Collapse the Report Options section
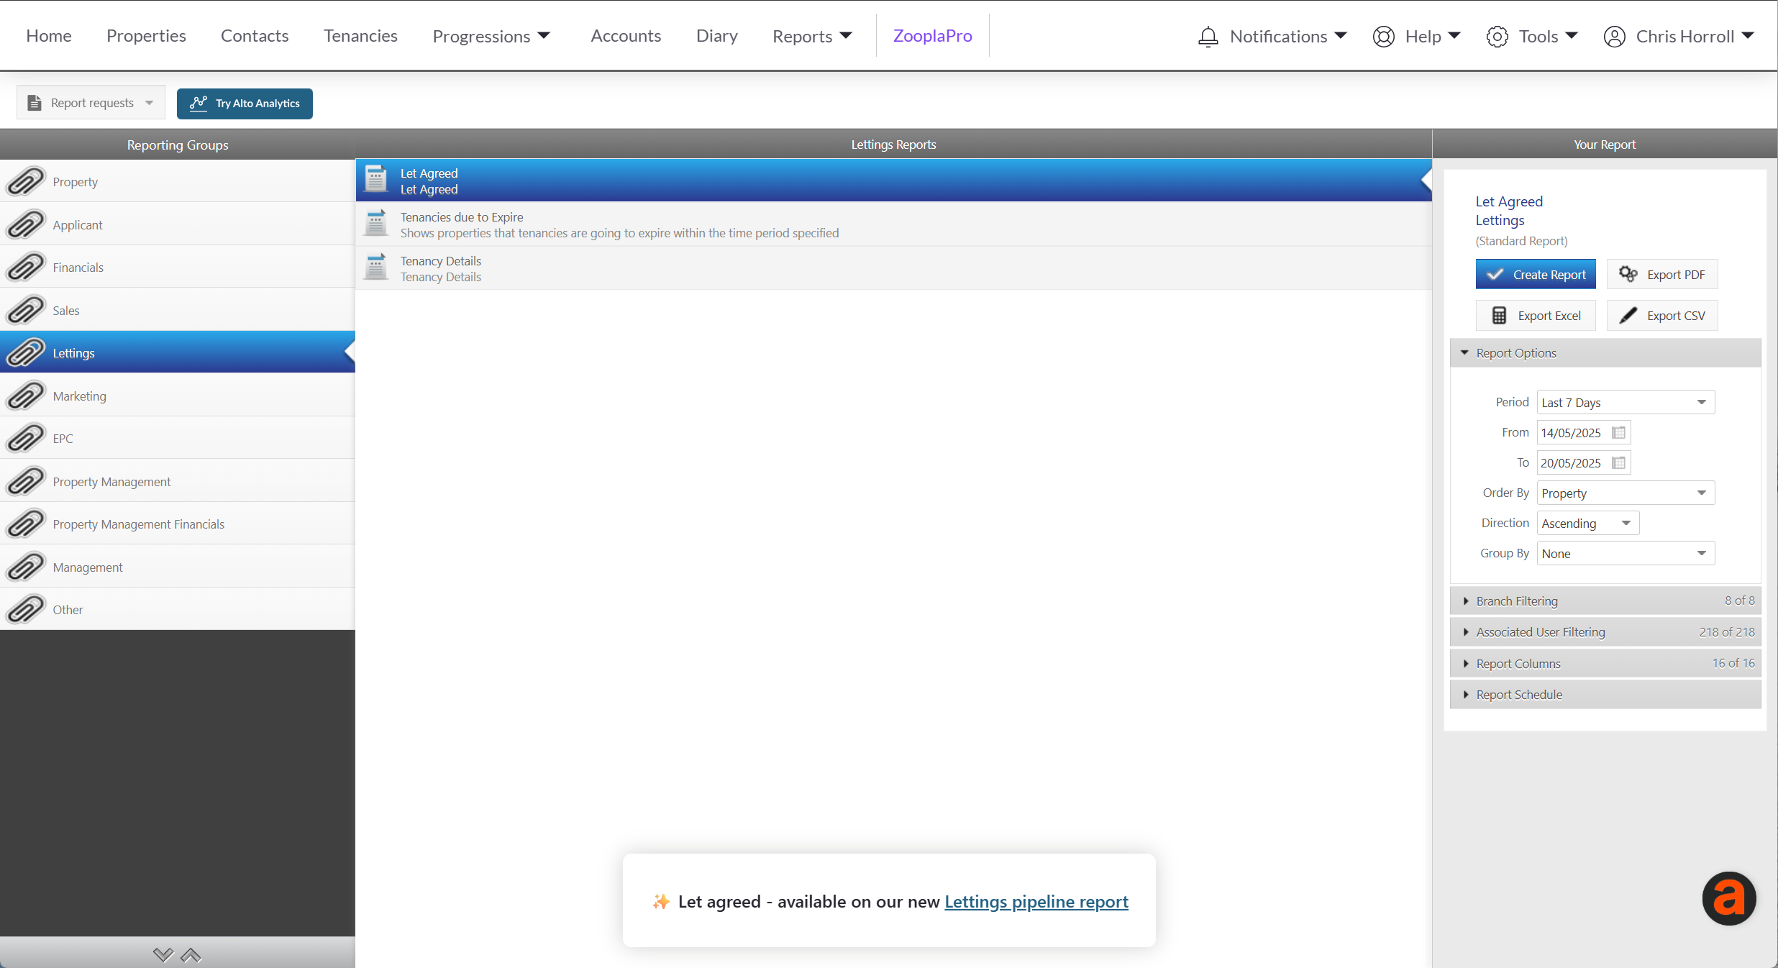Viewport: 1778px width, 968px height. click(1605, 352)
